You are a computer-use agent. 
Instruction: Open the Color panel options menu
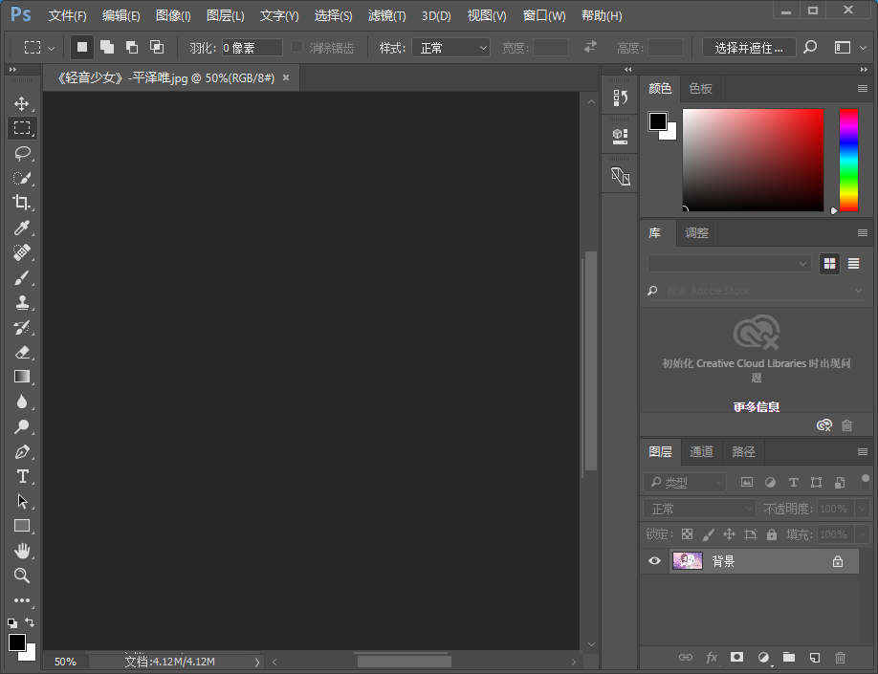click(863, 89)
